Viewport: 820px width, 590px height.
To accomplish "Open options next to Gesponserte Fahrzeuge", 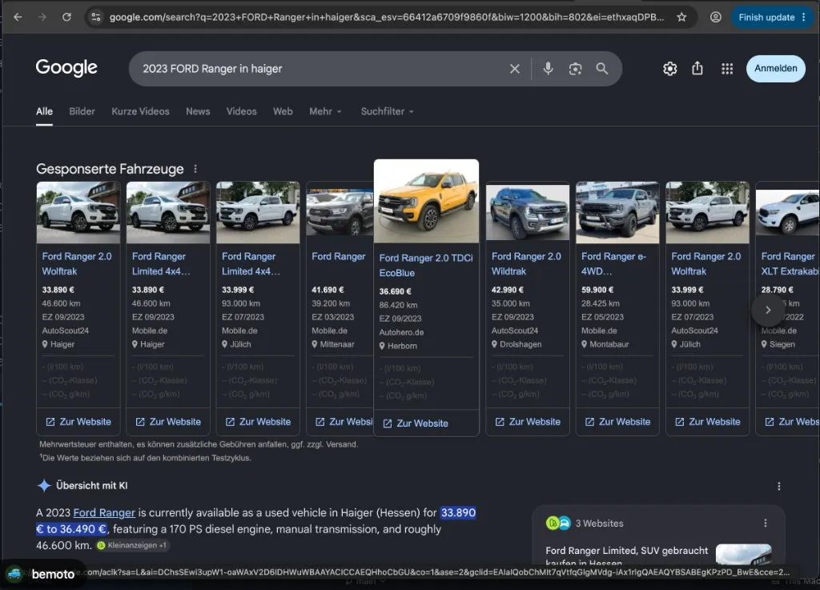I will (195, 169).
